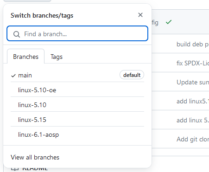Choose the linux-5.15 branch
Image resolution: width=209 pixels, height=172 pixels.
(x=77, y=120)
